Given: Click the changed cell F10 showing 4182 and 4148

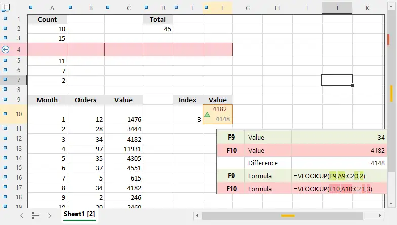Looking at the screenshot, I should pos(218,114).
